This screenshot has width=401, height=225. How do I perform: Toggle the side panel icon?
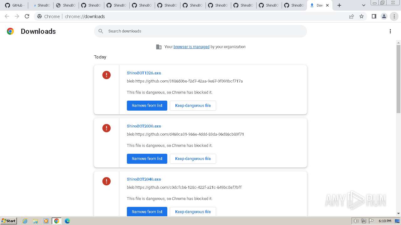click(374, 16)
